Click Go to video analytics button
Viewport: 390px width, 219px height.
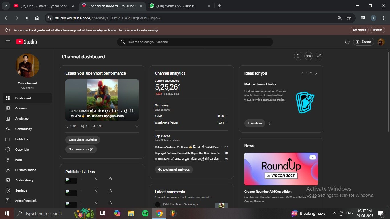pyautogui.click(x=83, y=140)
